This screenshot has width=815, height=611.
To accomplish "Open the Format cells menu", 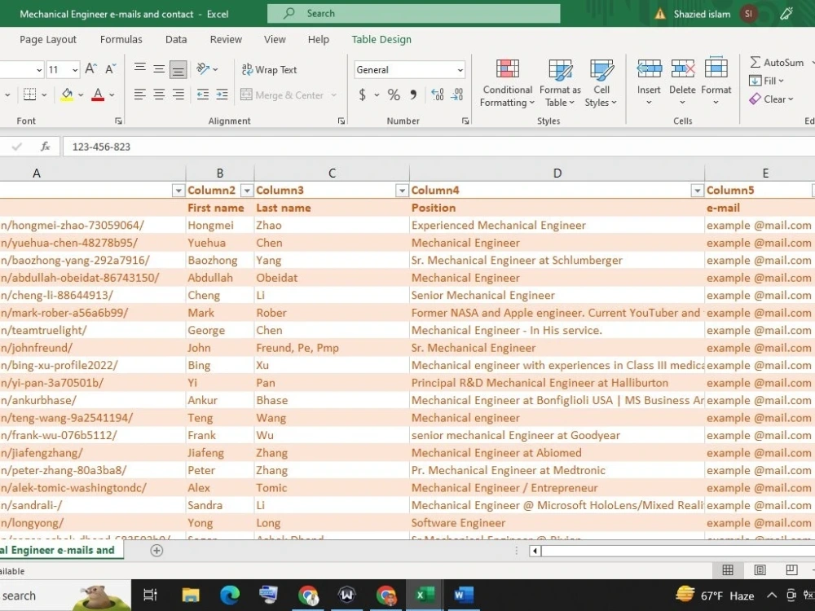I will point(716,82).
